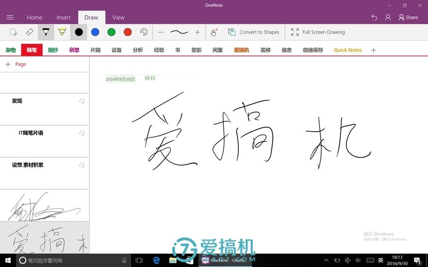This screenshot has height=267, width=428.
Task: Add a new section with plus icon
Action: click(374, 50)
